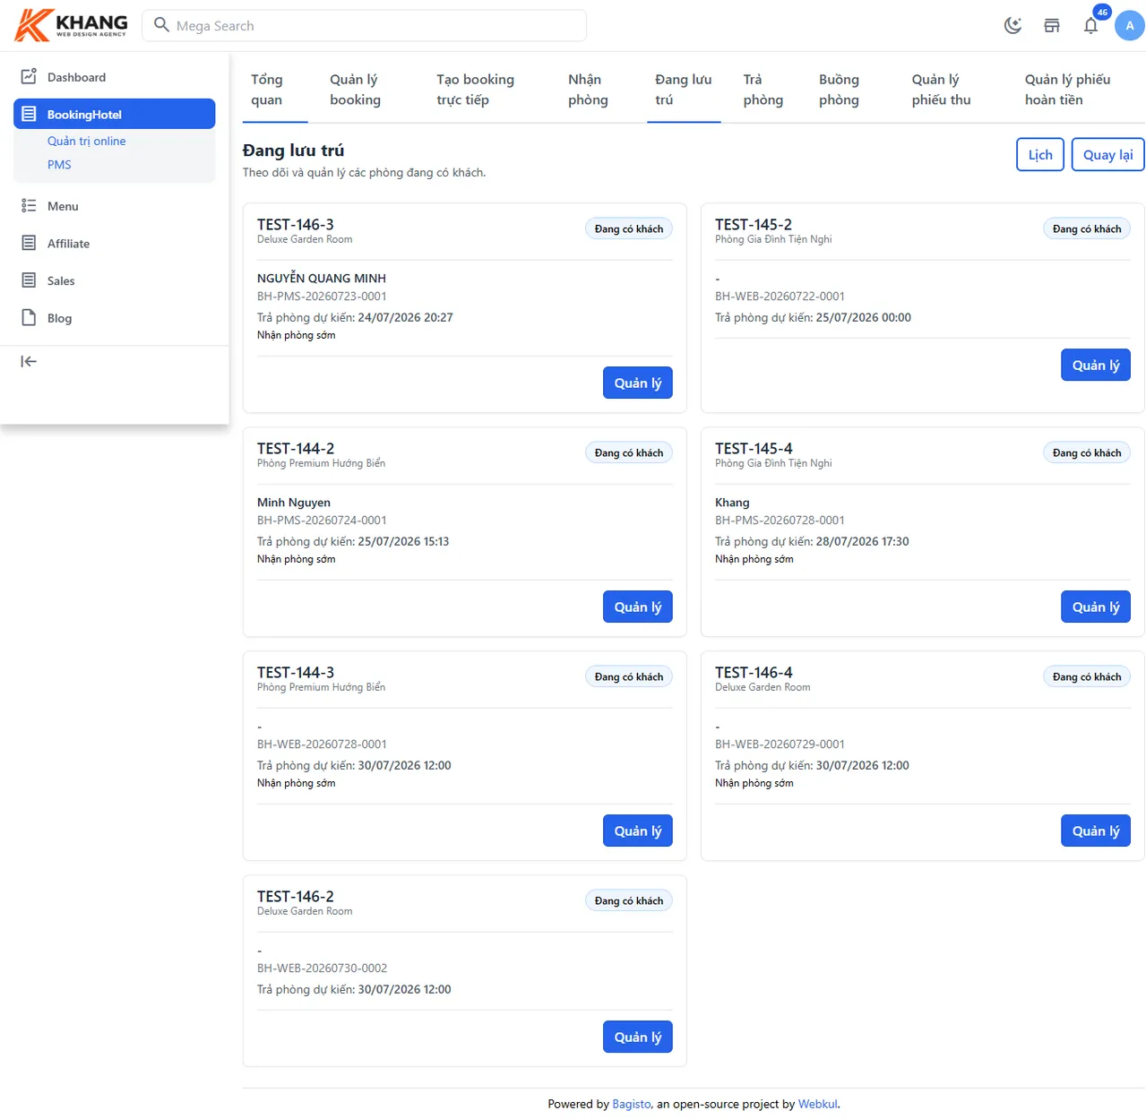Open the storefront shop icon
This screenshot has width=1146, height=1119.
click(1052, 26)
